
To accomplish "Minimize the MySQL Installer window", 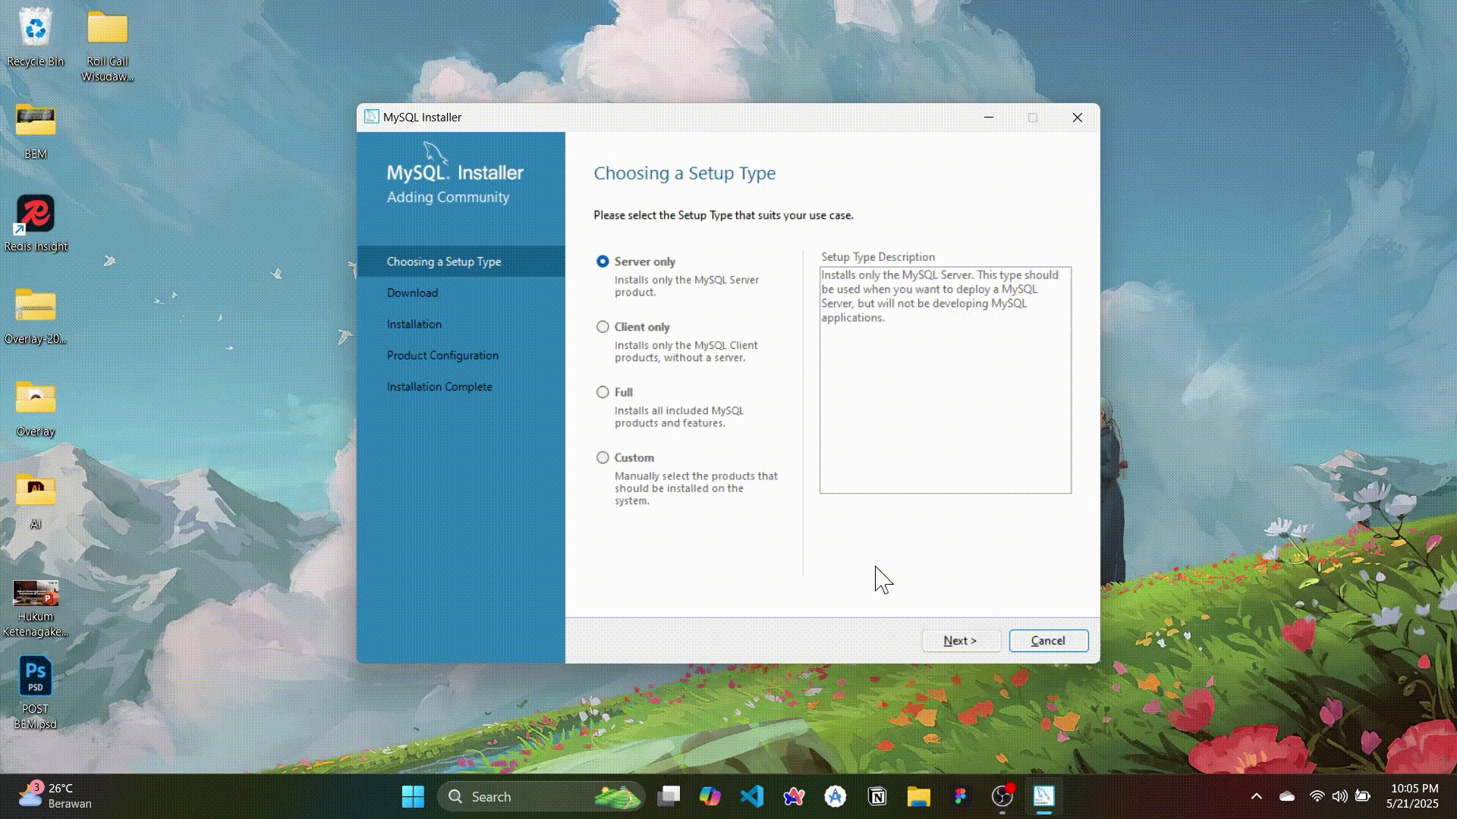I will click(x=989, y=118).
